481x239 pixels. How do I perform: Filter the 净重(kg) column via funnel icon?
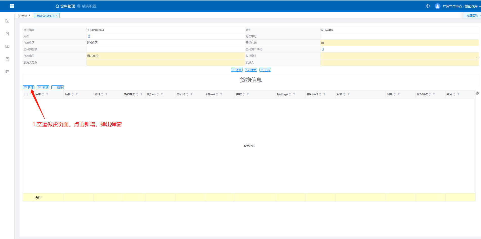[294, 94]
